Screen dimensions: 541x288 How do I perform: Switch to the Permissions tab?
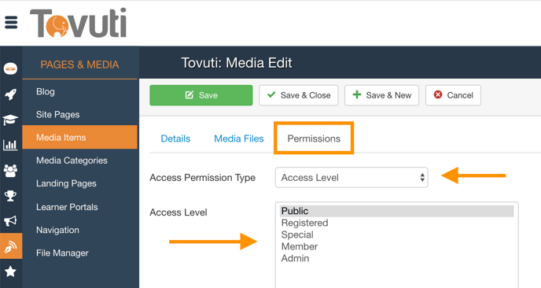point(314,138)
